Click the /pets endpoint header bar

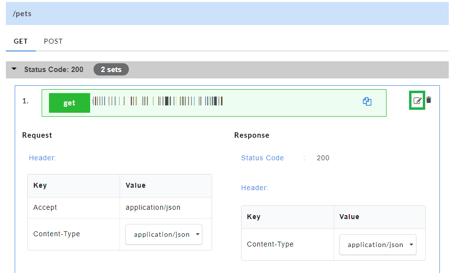pyautogui.click(x=227, y=14)
